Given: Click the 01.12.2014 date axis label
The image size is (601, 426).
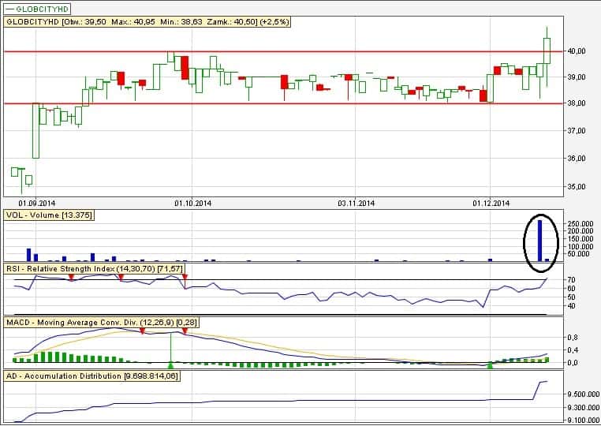Looking at the screenshot, I should [x=492, y=203].
